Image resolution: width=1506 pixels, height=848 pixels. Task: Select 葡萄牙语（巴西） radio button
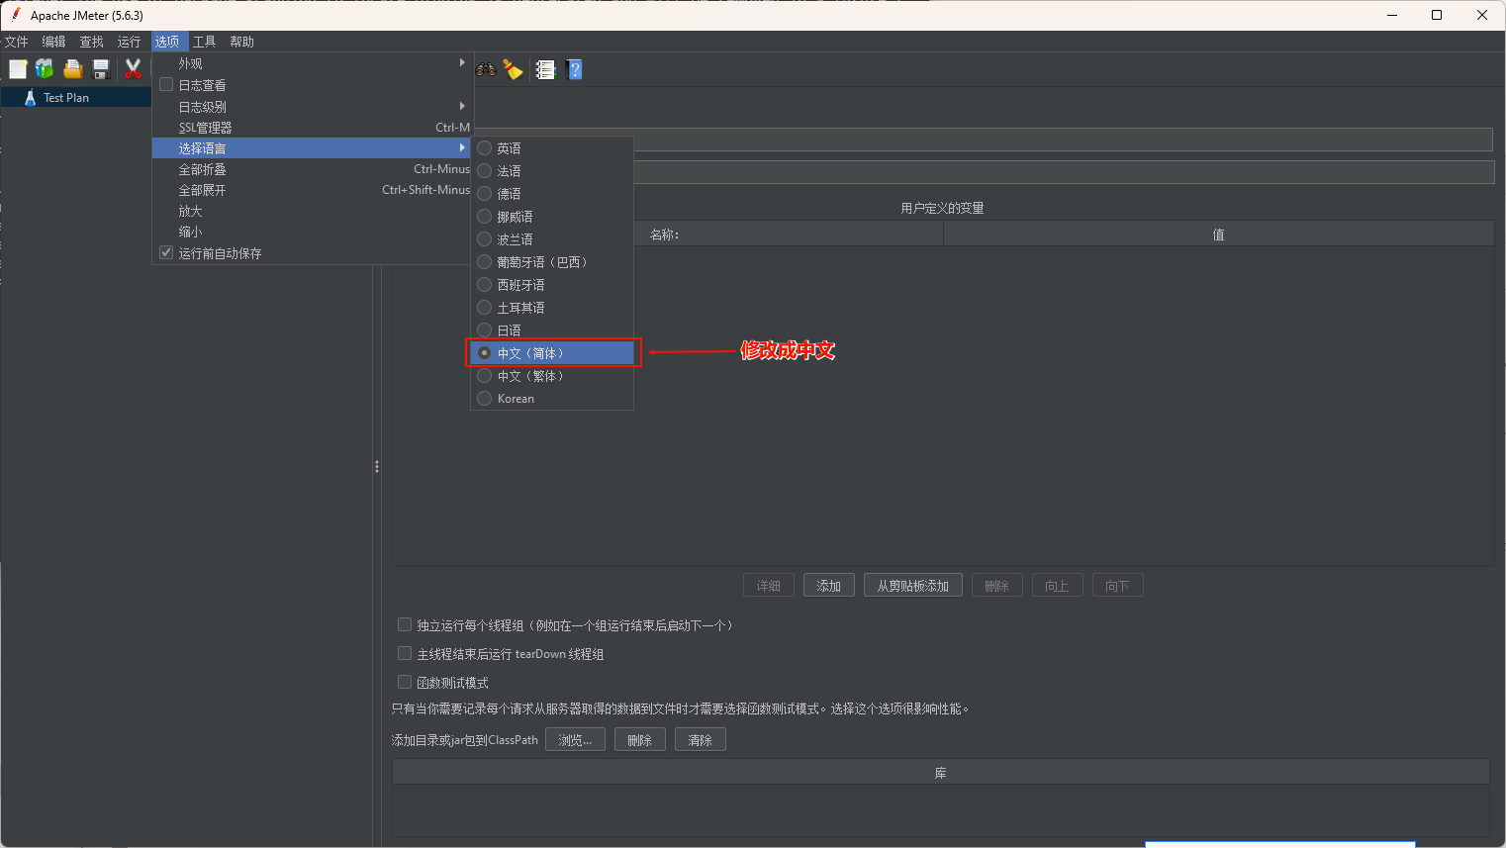pos(485,262)
